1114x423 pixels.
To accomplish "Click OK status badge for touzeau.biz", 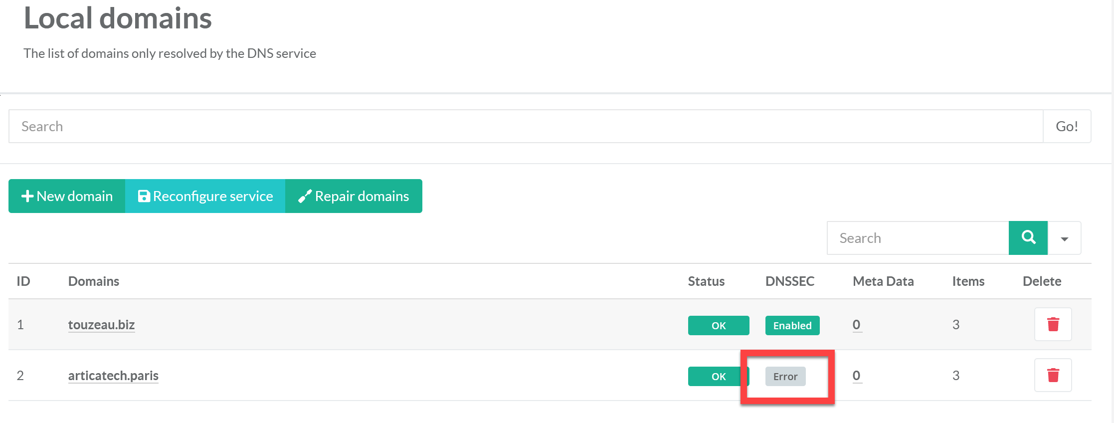I will tap(718, 325).
